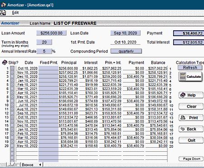204x168 pixels.
Task: Click the Refresh button
Action: 190,68
